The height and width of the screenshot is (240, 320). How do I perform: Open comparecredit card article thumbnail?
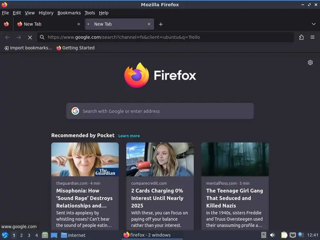pos(160,159)
